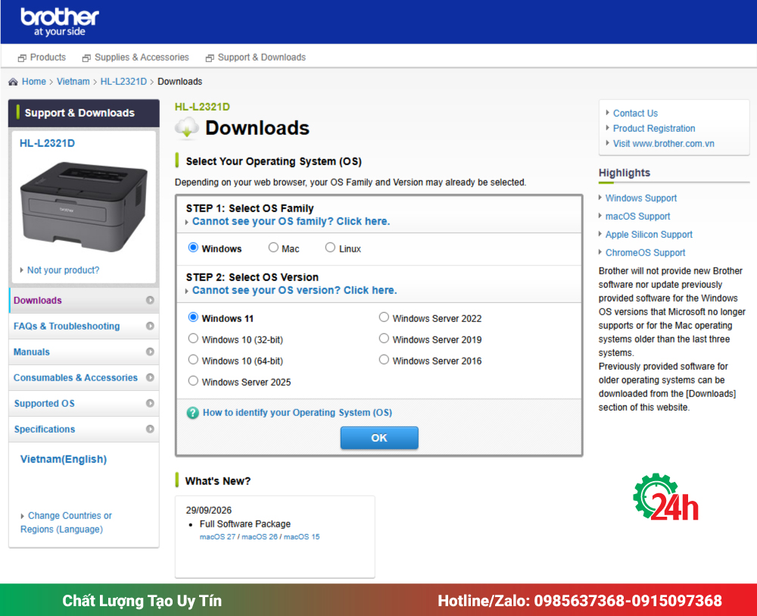The width and height of the screenshot is (757, 616).
Task: Select the Mac OS family radio button
Action: (x=273, y=248)
